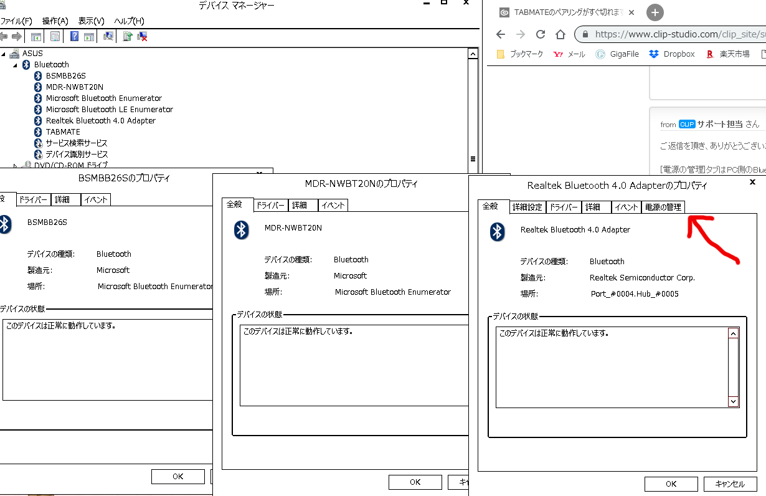This screenshot has width=766, height=496.
Task: Click the large Bluetooth icon in Realtek properties
Action: pyautogui.click(x=497, y=231)
